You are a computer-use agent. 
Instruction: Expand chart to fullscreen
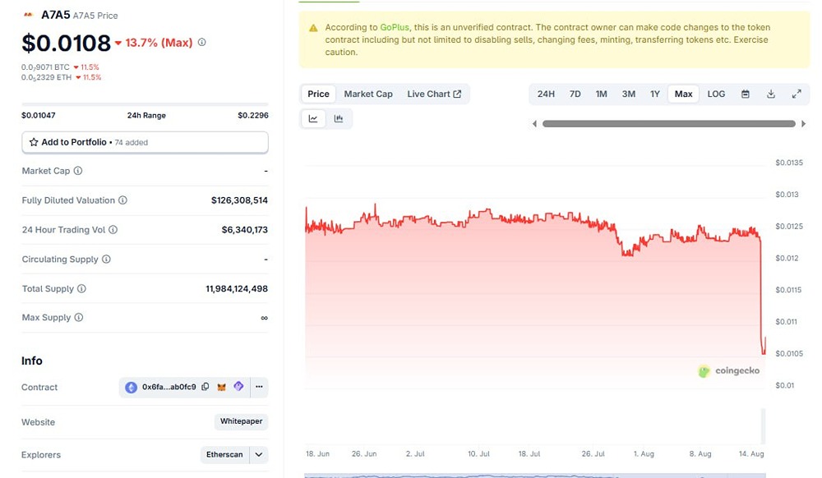click(x=797, y=94)
